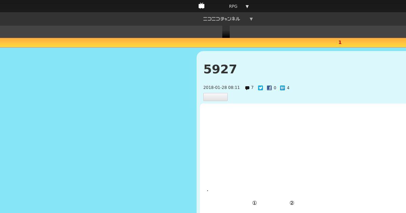Click the post date 2018-01-28 08:11
Viewport: 406px width, 213px height.
click(222, 88)
